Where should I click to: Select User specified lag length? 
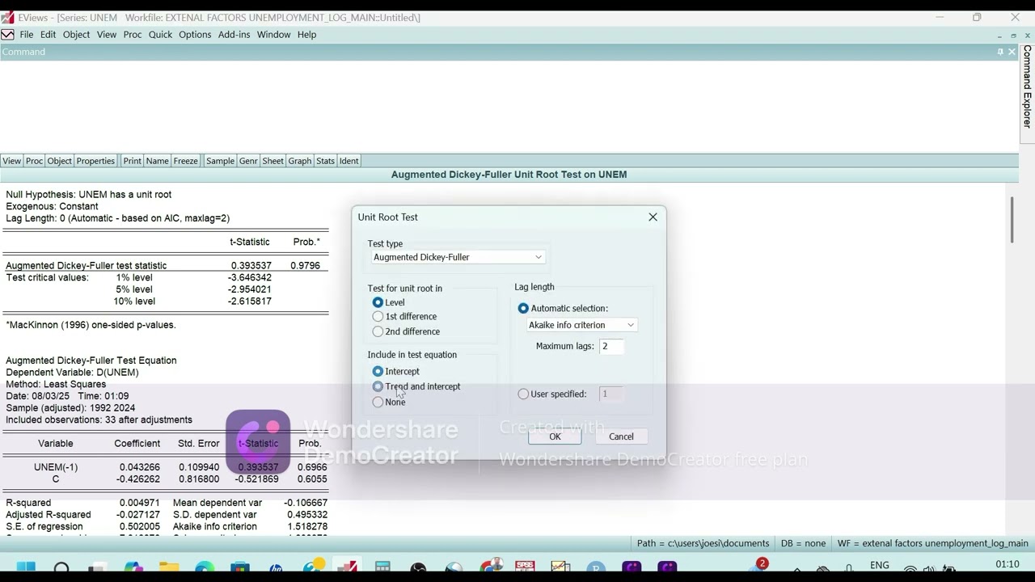(x=523, y=394)
